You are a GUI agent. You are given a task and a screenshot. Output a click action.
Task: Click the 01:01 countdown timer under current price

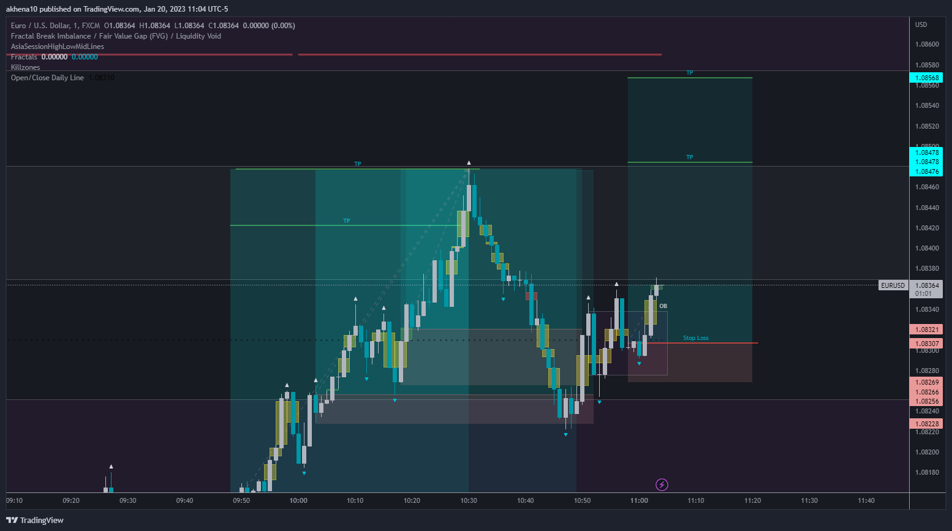point(923,293)
